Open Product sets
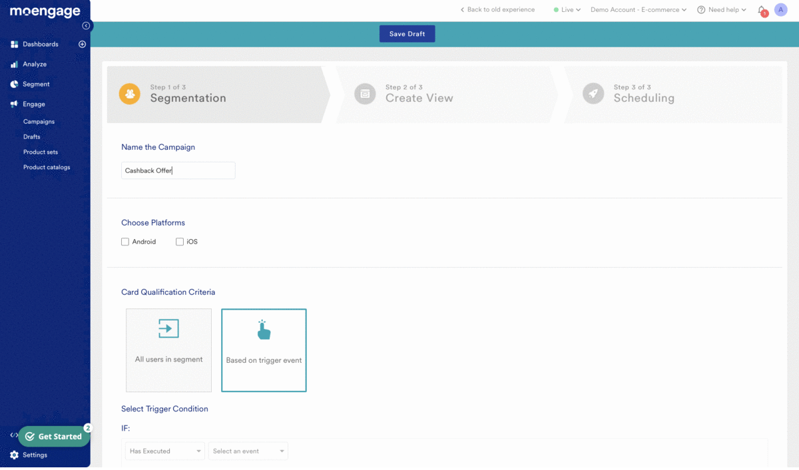 tap(41, 152)
